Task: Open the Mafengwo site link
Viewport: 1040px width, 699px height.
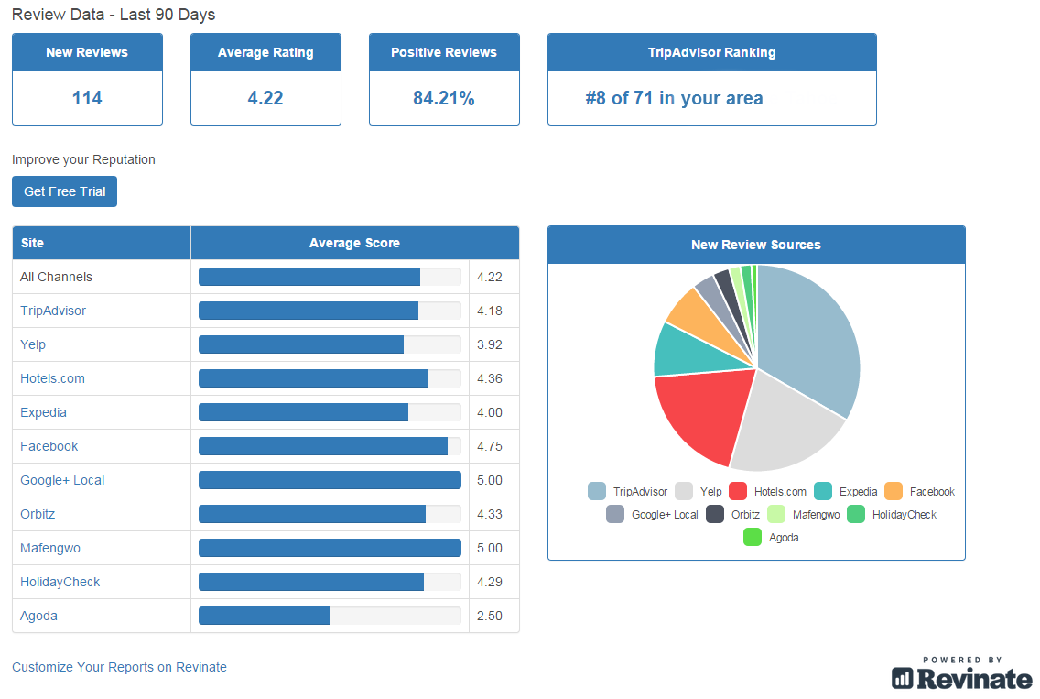Action: tap(50, 548)
